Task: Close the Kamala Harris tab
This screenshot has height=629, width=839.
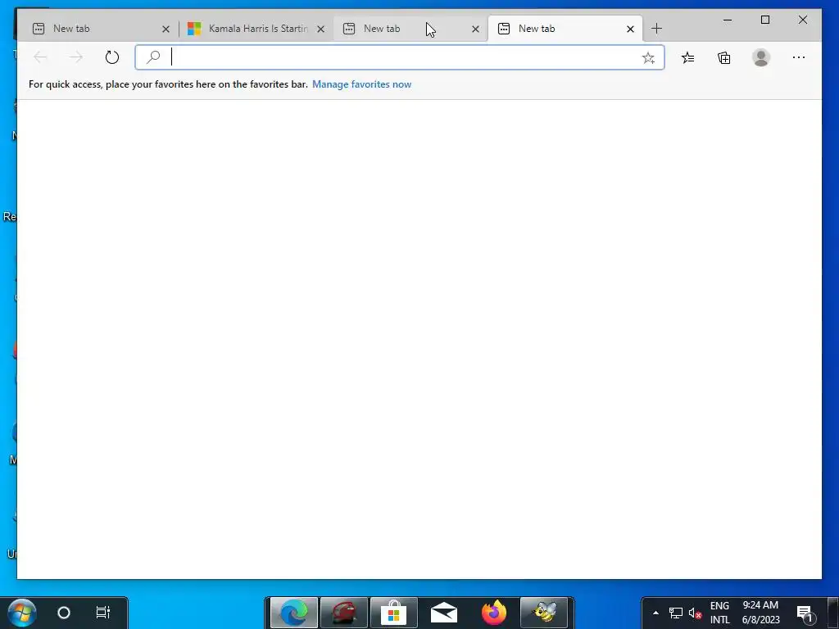Action: (320, 29)
